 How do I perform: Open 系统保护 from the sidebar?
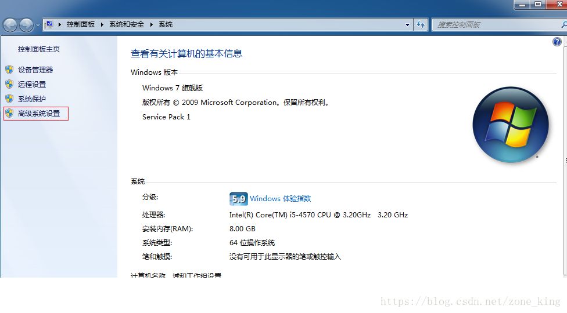(x=32, y=99)
